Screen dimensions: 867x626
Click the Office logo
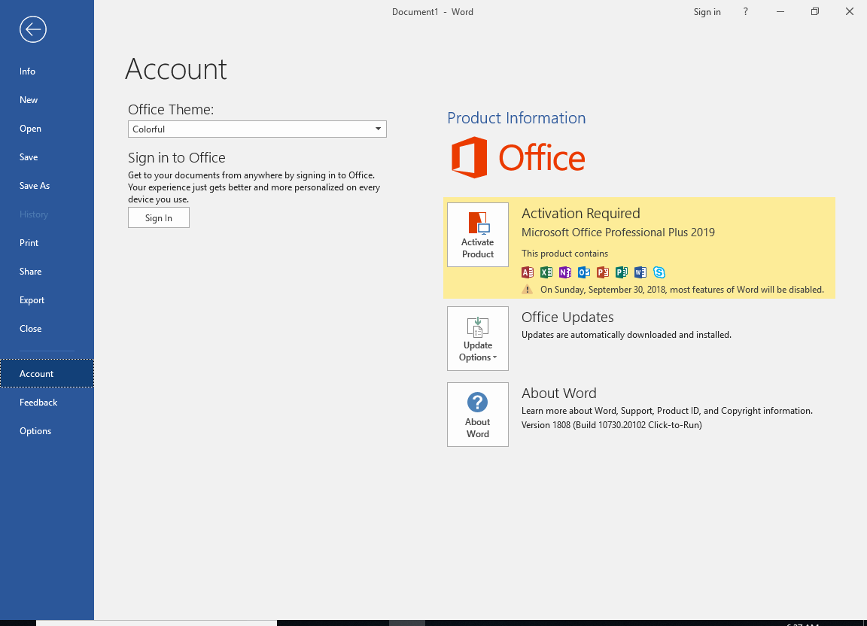click(x=518, y=157)
